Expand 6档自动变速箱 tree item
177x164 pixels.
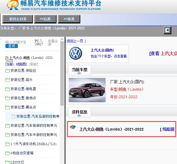pos(22,153)
